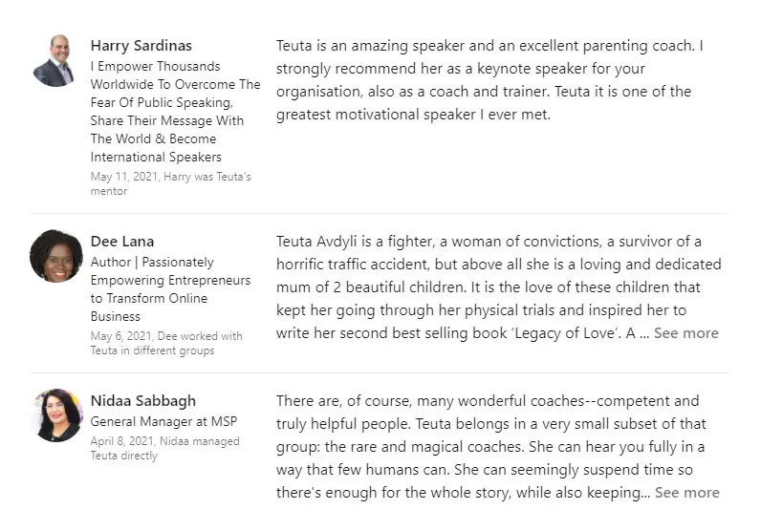Click the Nidaa Sabbagh name link
761x531 pixels.
(143, 401)
